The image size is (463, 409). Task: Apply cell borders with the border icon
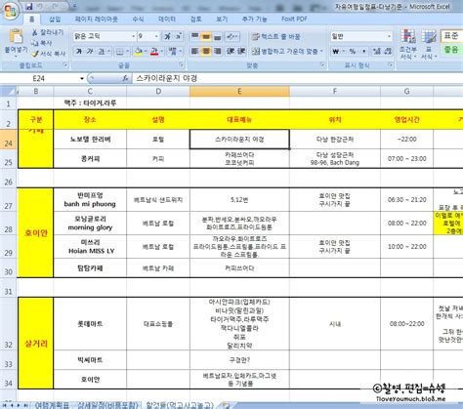pyautogui.click(x=120, y=51)
